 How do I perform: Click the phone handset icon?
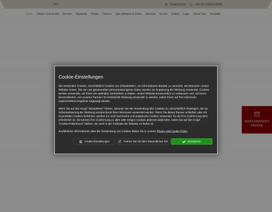point(191,5)
